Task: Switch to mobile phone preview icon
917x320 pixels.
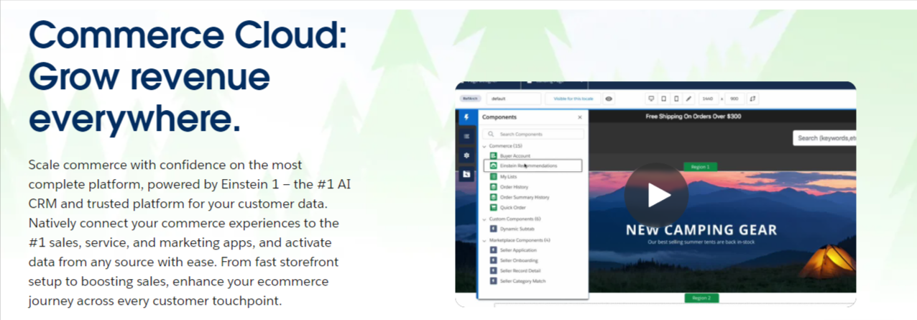Action: pos(676,99)
